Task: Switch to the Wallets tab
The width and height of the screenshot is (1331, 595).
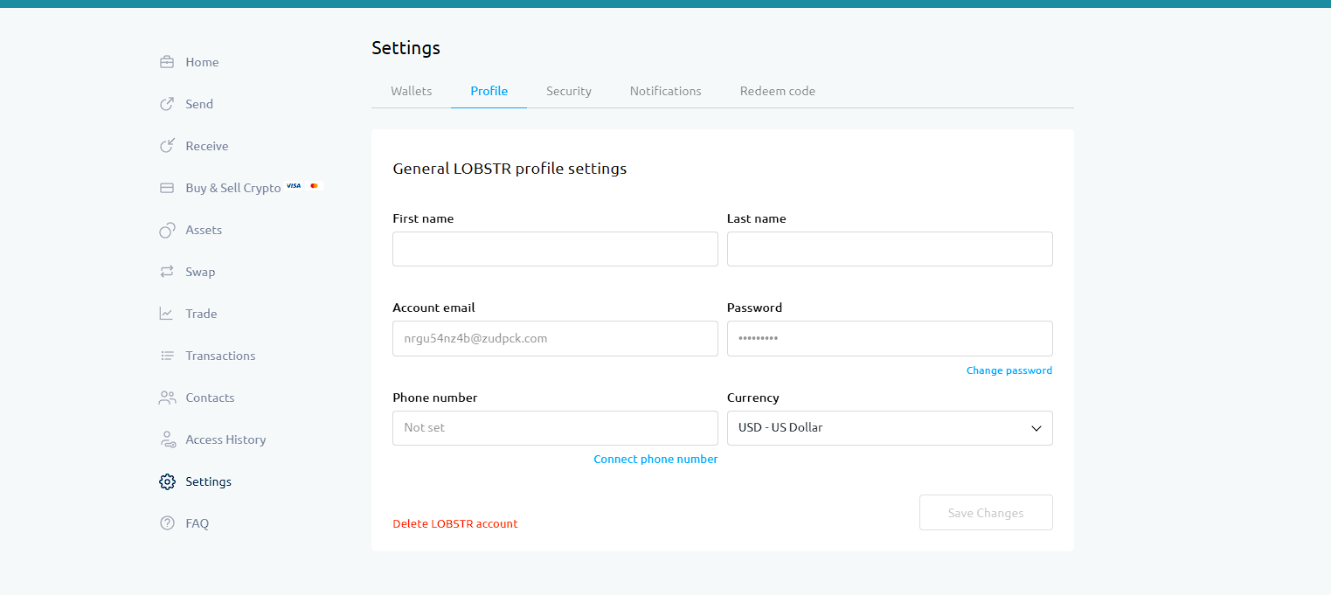Action: coord(410,90)
